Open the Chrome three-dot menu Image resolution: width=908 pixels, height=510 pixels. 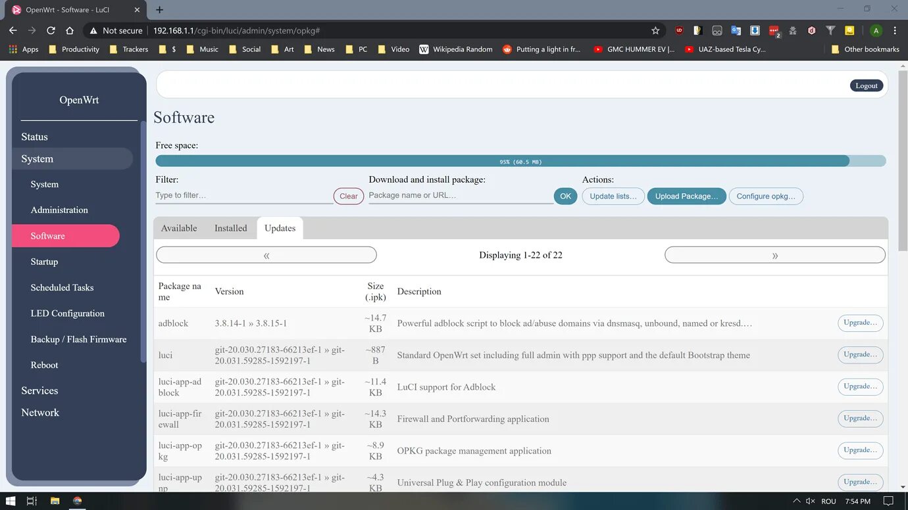pyautogui.click(x=895, y=30)
